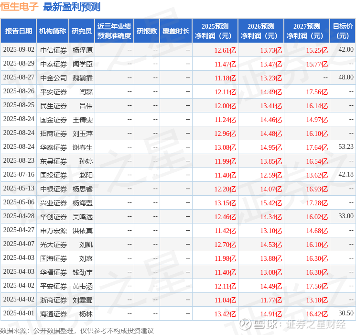
Task: Click target price 33.00
Action: coord(346,216)
